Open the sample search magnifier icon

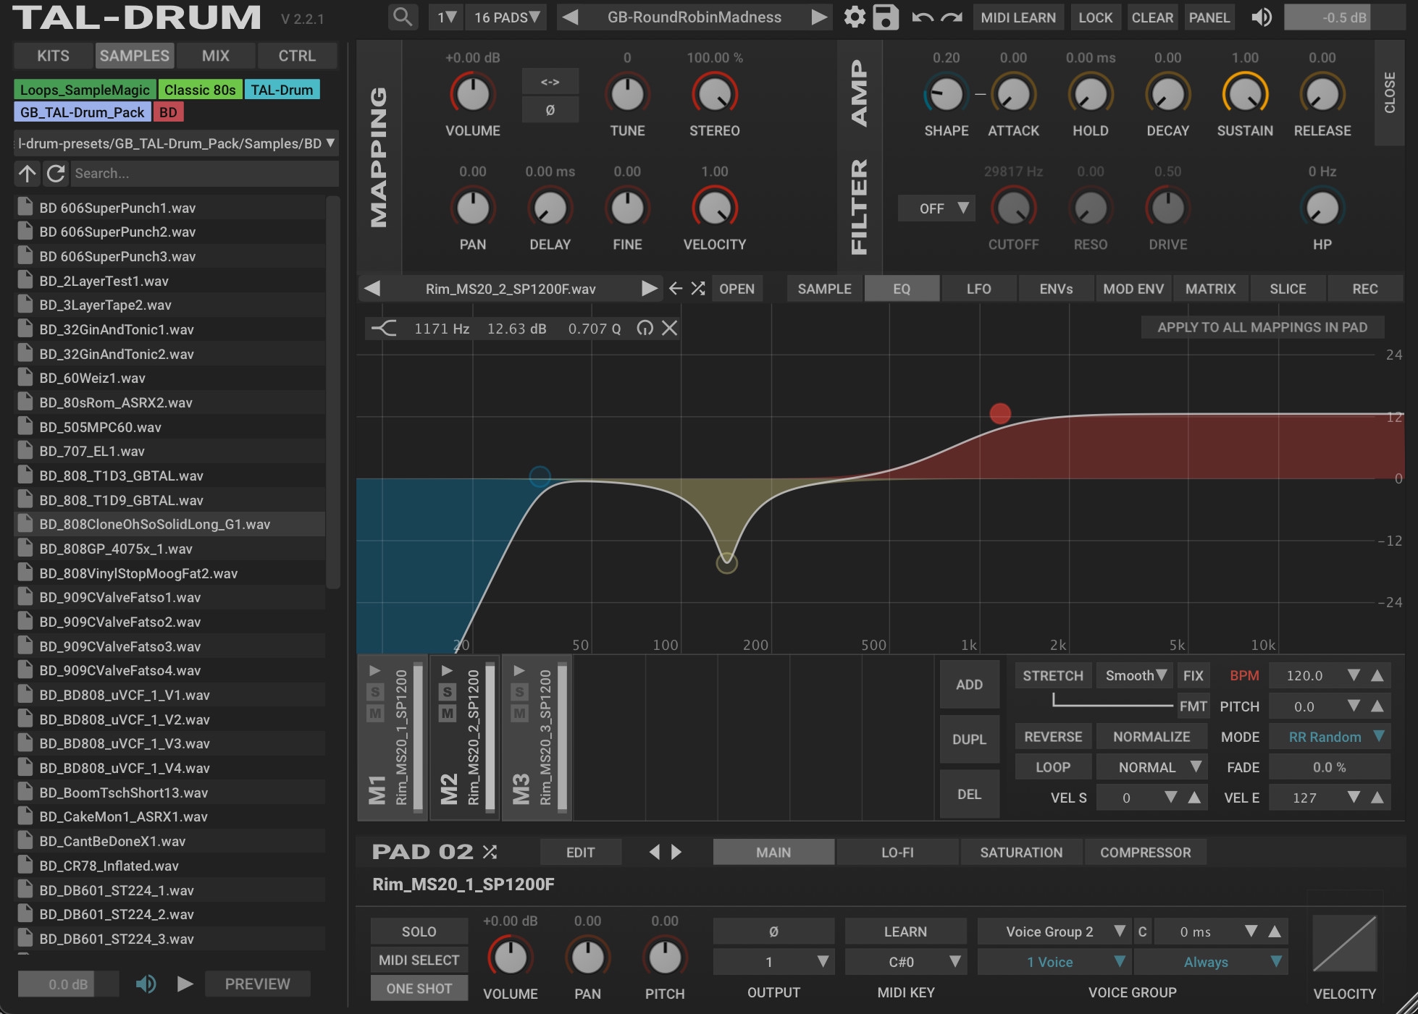[x=403, y=17]
